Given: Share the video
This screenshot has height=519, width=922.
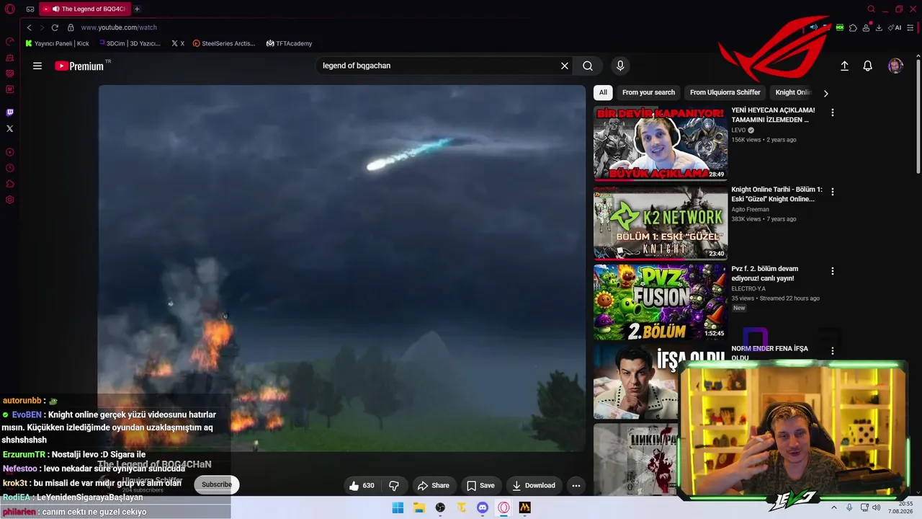Looking at the screenshot, I should pos(434,486).
